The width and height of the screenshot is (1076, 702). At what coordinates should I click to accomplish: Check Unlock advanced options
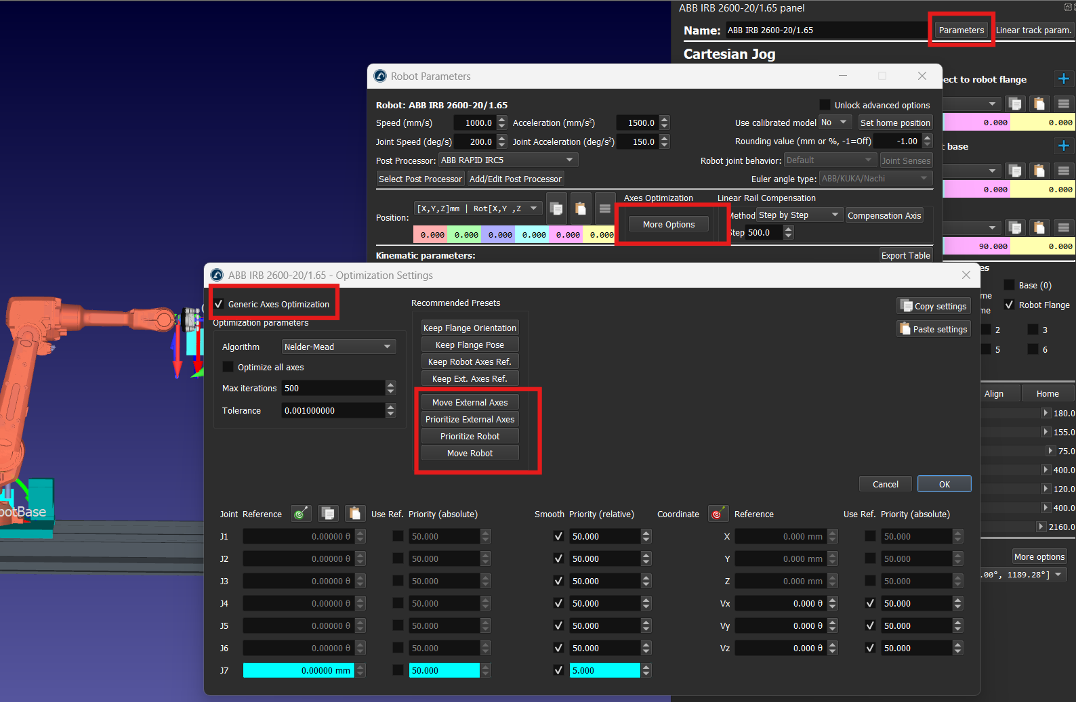point(825,105)
